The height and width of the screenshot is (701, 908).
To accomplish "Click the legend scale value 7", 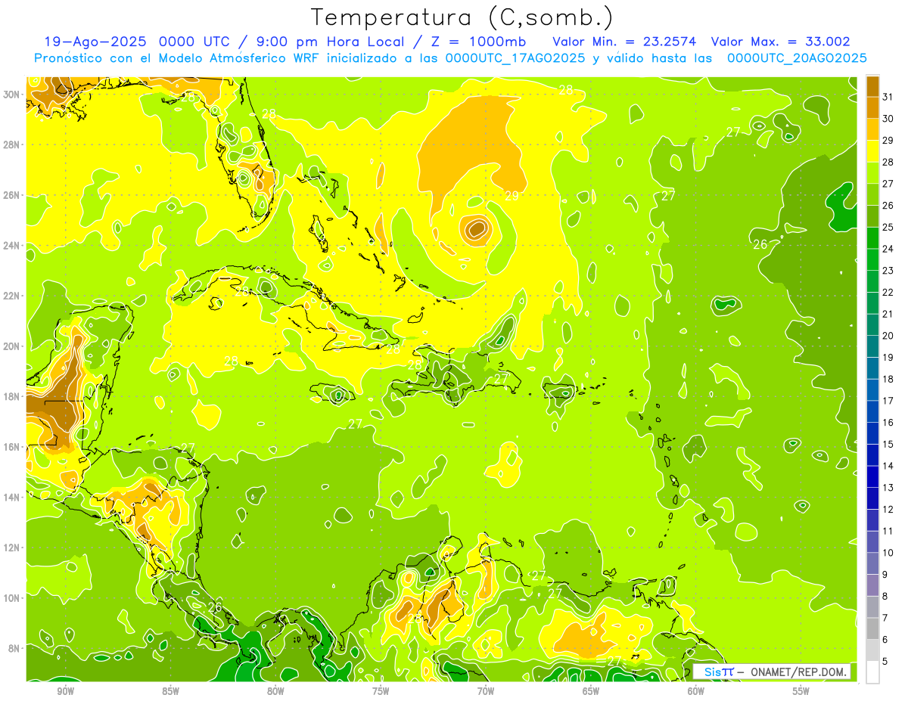I will point(885,618).
